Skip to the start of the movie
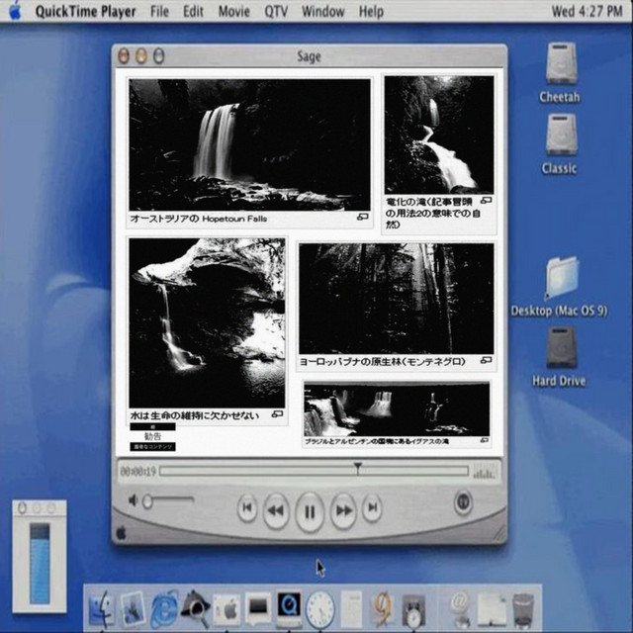The image size is (633, 633). click(248, 509)
